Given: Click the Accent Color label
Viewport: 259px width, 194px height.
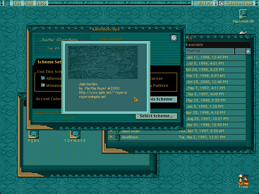Looking at the screenshot, I should point(49,99).
